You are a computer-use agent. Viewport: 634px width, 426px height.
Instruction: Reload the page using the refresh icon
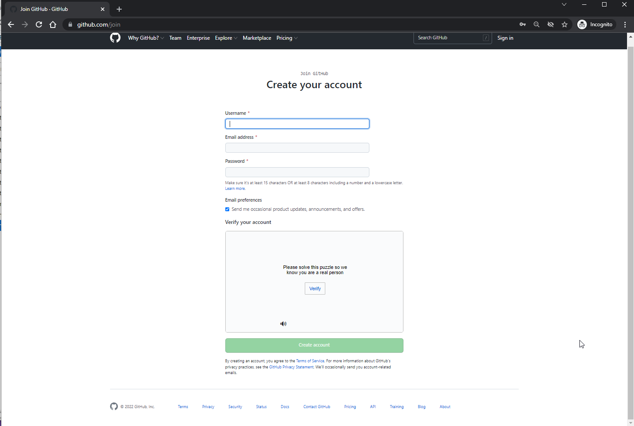pos(38,24)
